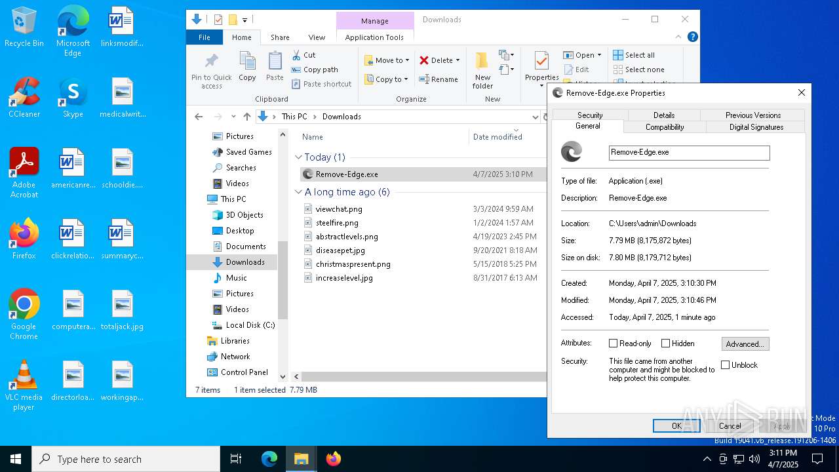Click the Pin to Quick access icon
The image size is (839, 472).
(x=211, y=62)
